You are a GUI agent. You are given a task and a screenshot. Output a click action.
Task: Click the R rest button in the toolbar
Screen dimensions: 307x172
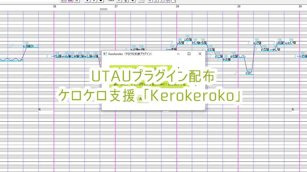77,1
